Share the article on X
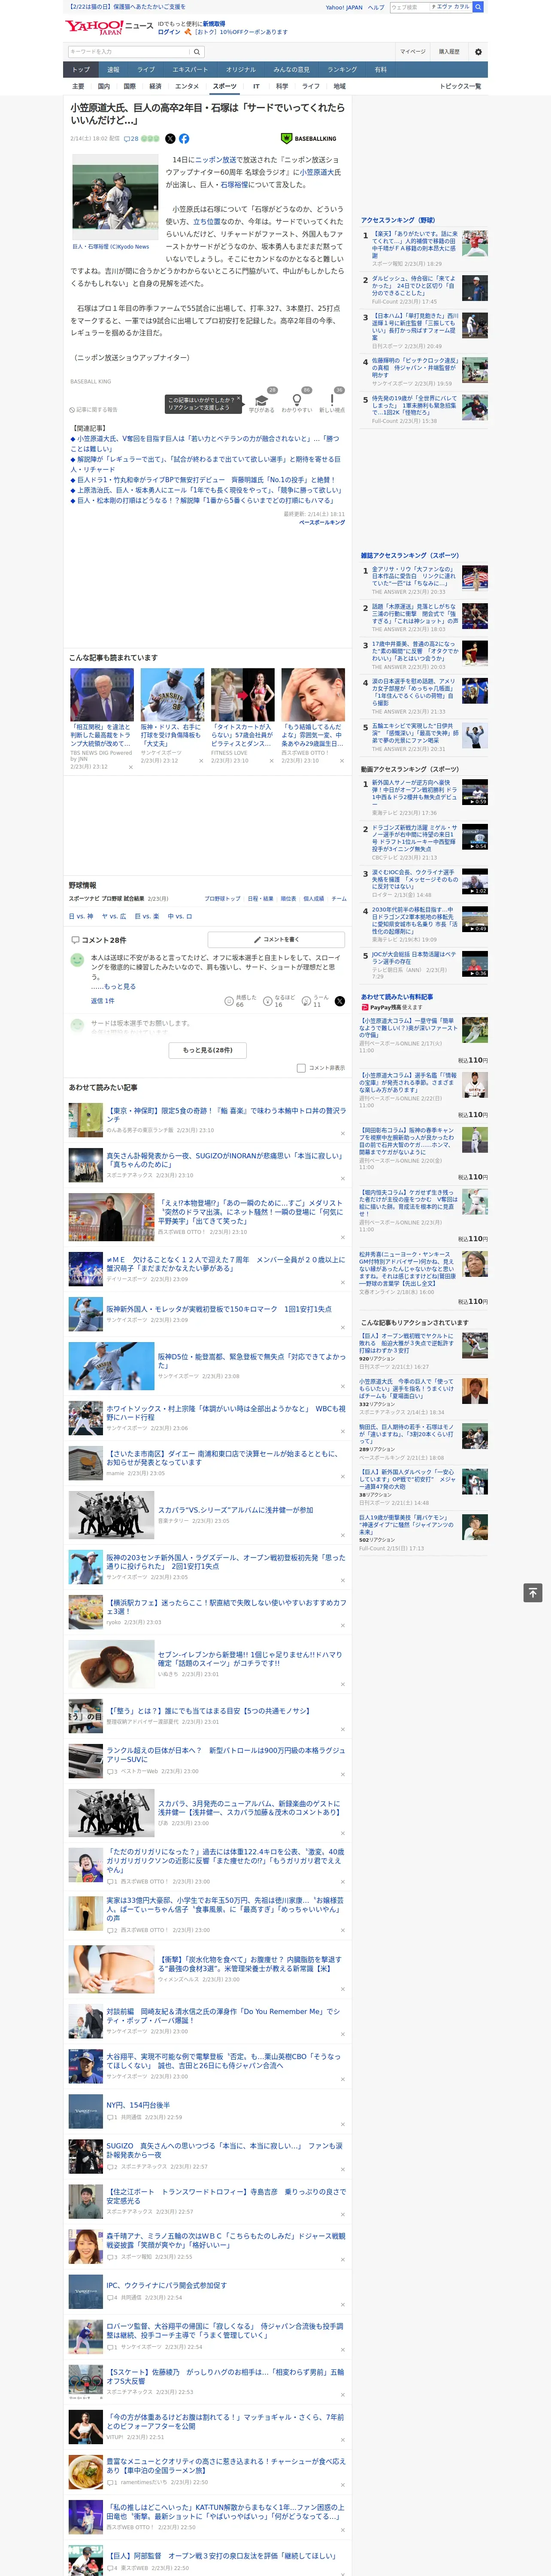The height and width of the screenshot is (2576, 551). 170,139
